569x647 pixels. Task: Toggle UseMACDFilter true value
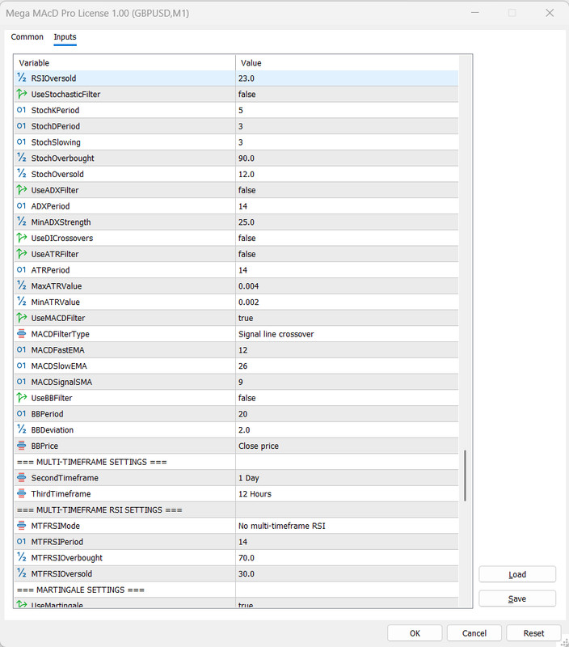347,318
